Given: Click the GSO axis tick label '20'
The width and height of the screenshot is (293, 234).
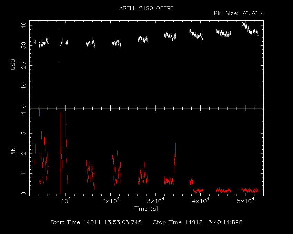Looking at the screenshot, I should (23, 65).
